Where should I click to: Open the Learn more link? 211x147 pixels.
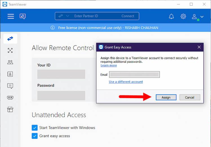pyautogui.click(x=109, y=65)
